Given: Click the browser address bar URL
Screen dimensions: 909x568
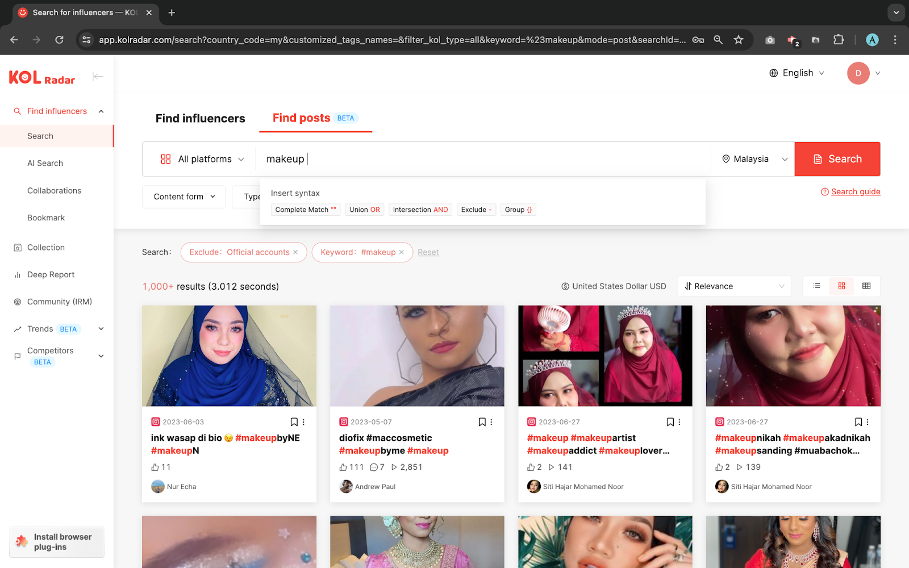Looking at the screenshot, I should tap(392, 40).
